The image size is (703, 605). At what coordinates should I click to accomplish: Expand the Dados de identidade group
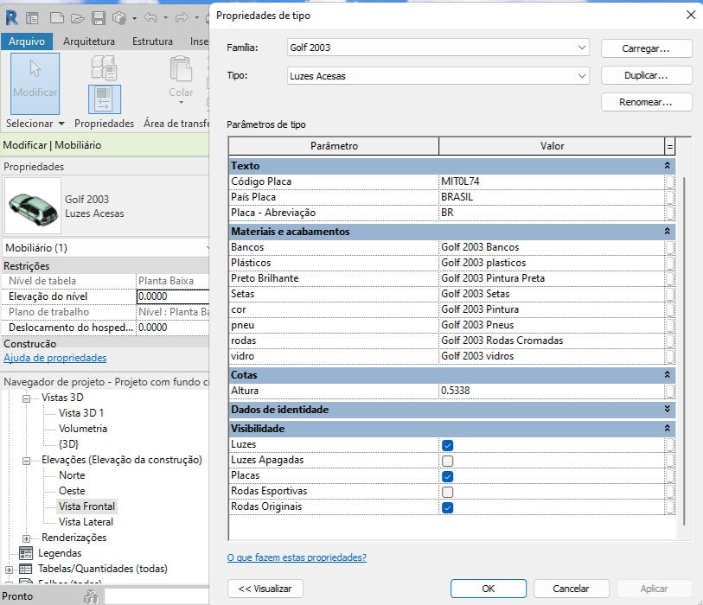tap(668, 409)
